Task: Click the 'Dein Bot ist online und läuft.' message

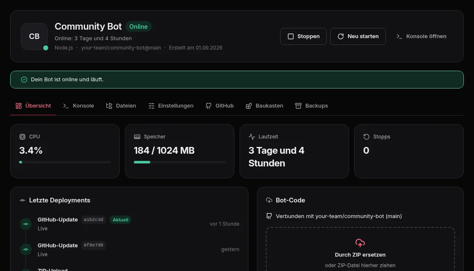Action: (67, 80)
